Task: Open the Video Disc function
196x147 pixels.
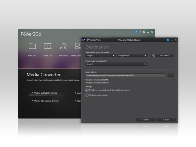Action: click(x=48, y=50)
